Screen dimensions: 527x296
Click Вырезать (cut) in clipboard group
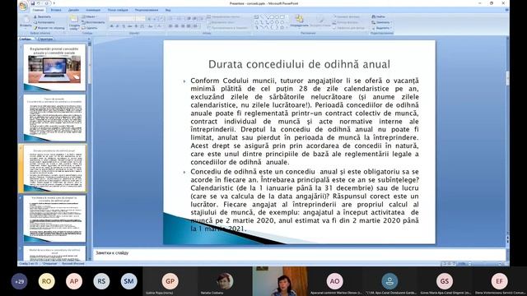click(42, 16)
